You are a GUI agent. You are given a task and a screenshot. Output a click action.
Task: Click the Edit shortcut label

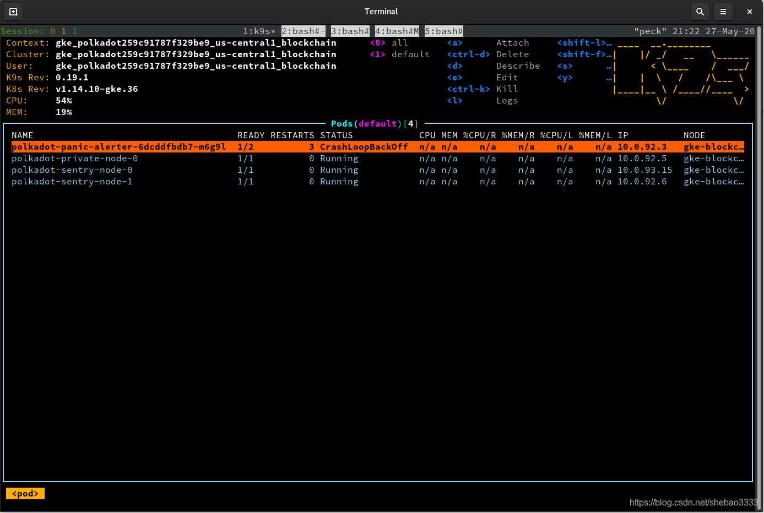click(x=507, y=78)
